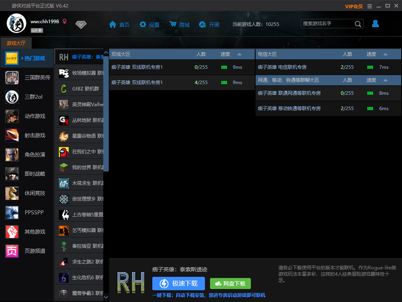Open the title bar dropdown menu
This screenshot has height=302, width=402.
[x=369, y=6]
